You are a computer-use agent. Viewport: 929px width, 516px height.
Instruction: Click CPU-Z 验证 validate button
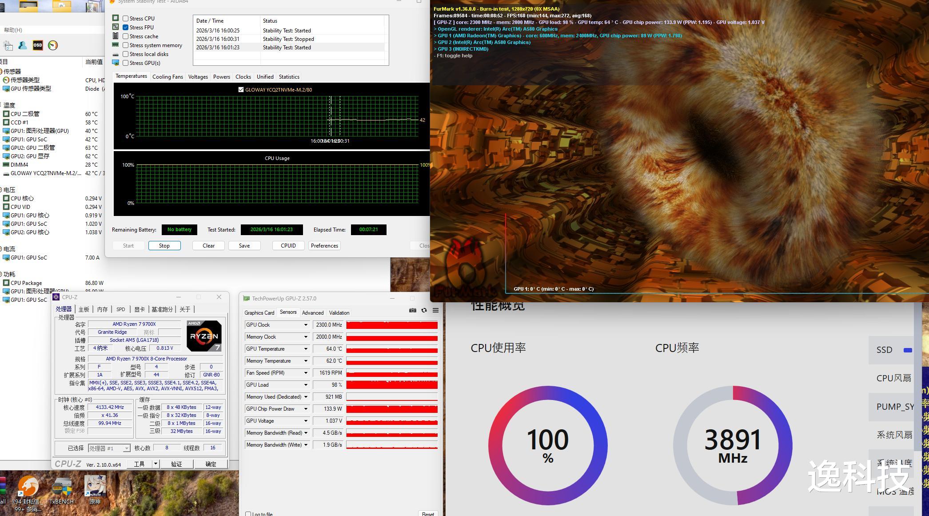176,464
